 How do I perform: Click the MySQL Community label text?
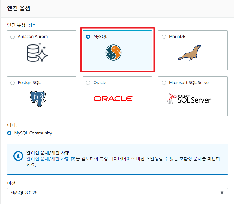point(33,133)
